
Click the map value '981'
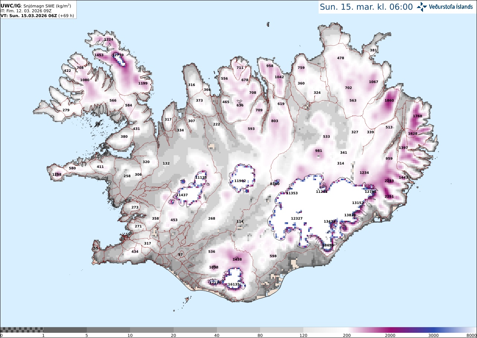pos(319,151)
